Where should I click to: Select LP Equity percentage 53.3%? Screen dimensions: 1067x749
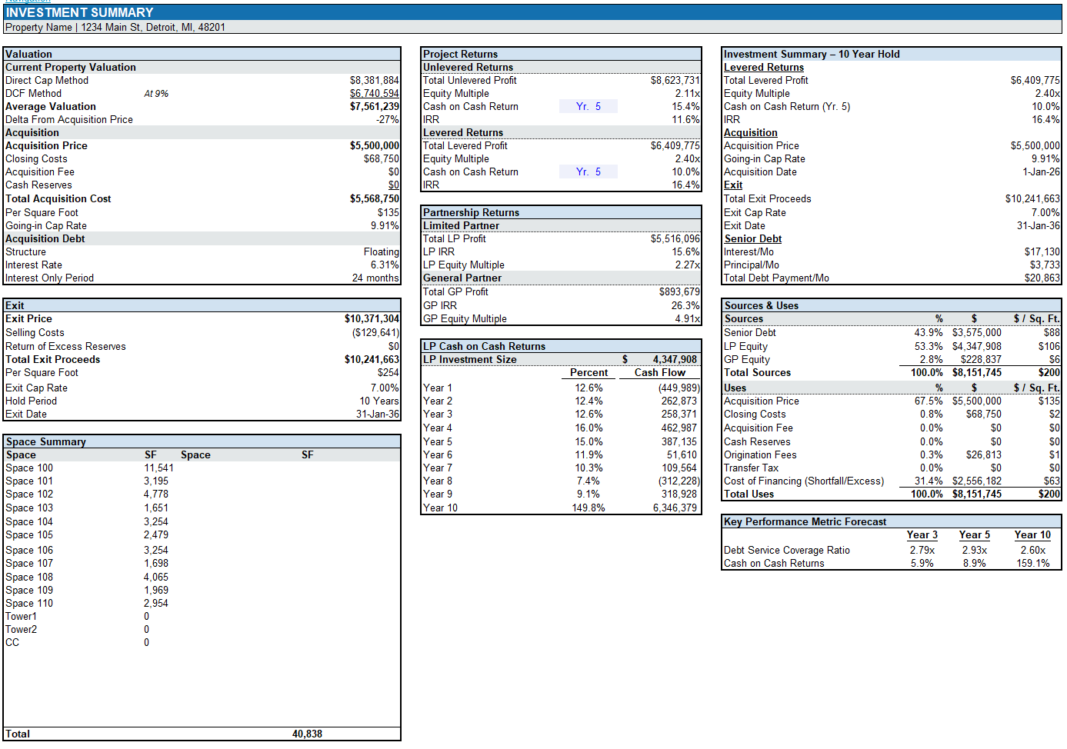(928, 346)
